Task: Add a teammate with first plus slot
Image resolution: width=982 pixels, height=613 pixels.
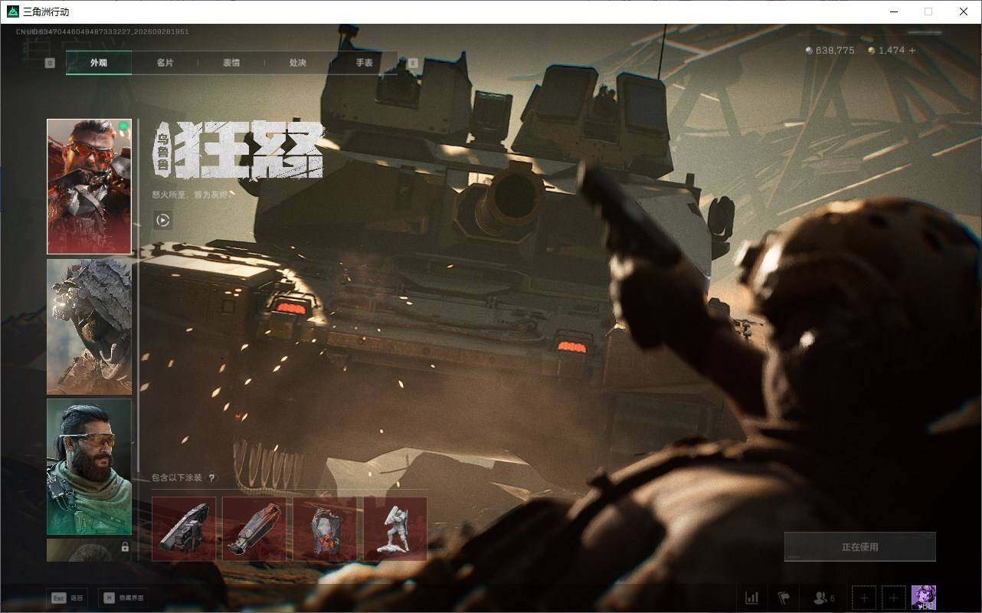Action: (x=864, y=598)
